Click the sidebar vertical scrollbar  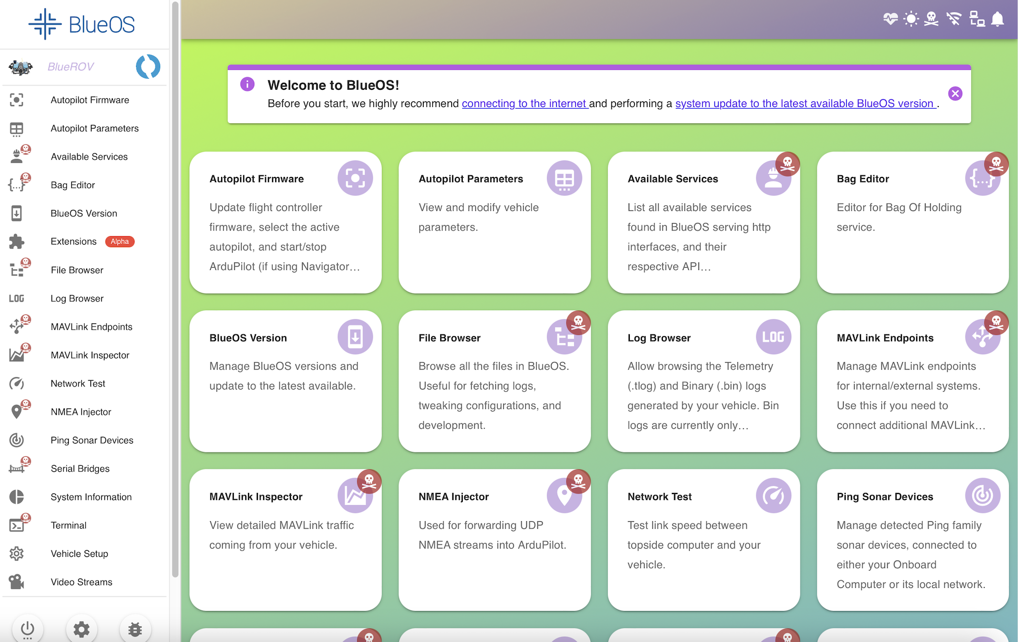pyautogui.click(x=175, y=289)
